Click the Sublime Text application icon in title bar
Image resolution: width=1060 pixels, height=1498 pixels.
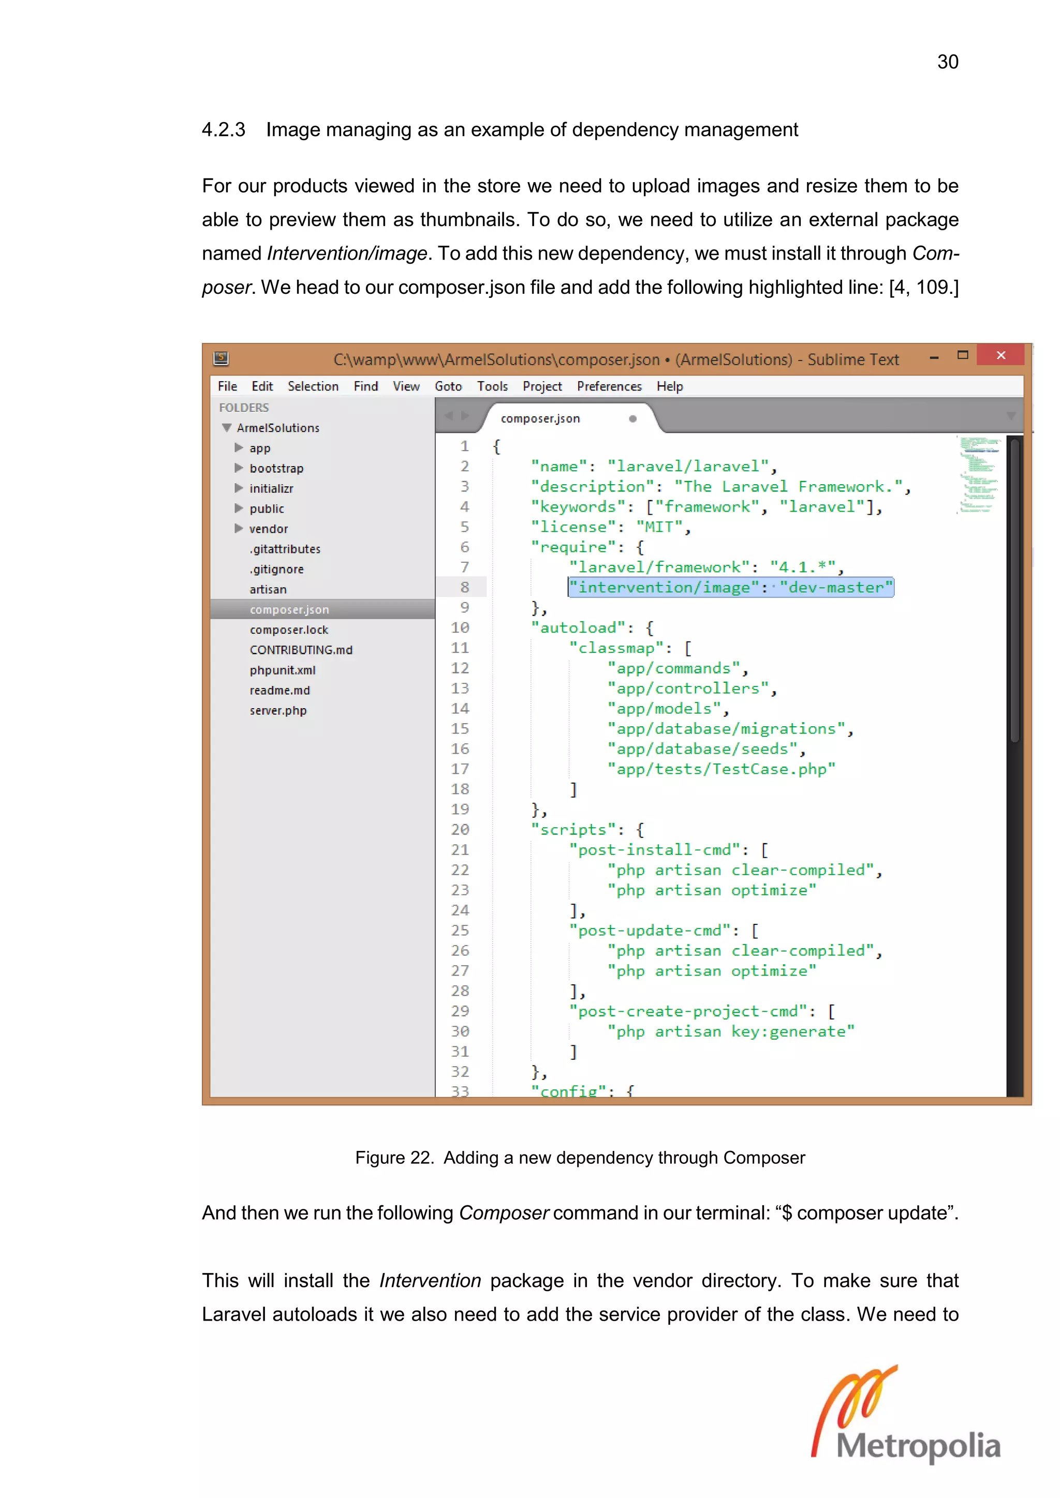click(x=222, y=358)
